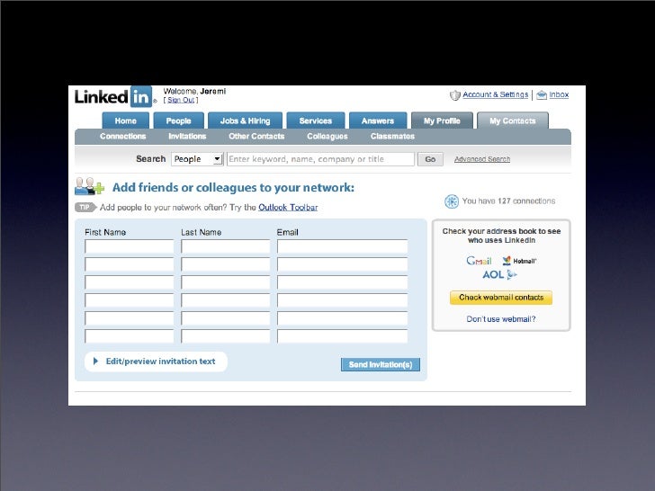
Task: Click the connections network icon
Action: 452,201
